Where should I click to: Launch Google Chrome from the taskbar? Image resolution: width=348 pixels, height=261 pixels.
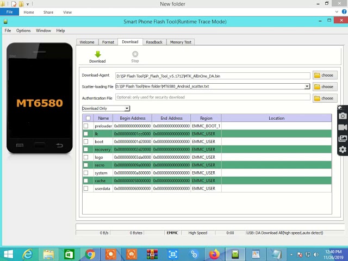click(x=90, y=254)
